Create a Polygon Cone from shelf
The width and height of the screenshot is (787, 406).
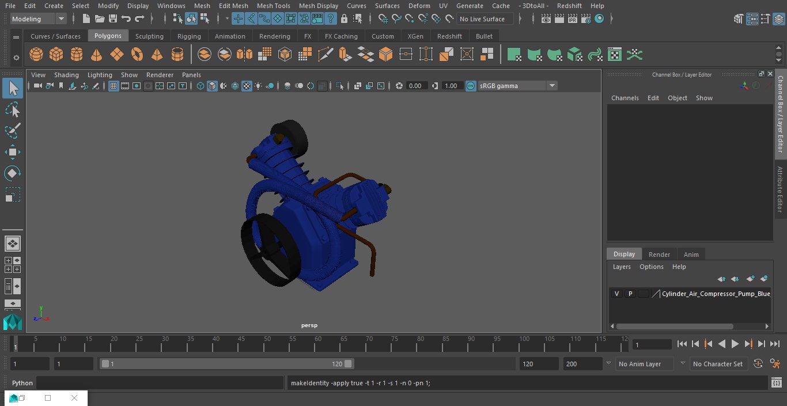point(97,55)
